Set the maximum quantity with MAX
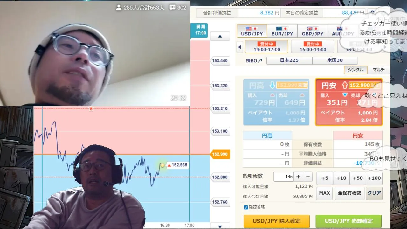This screenshot has height=229, width=407. (324, 193)
